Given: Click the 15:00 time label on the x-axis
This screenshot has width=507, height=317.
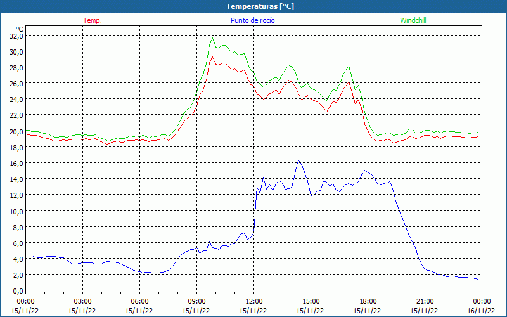Looking at the screenshot, I should point(311,302).
